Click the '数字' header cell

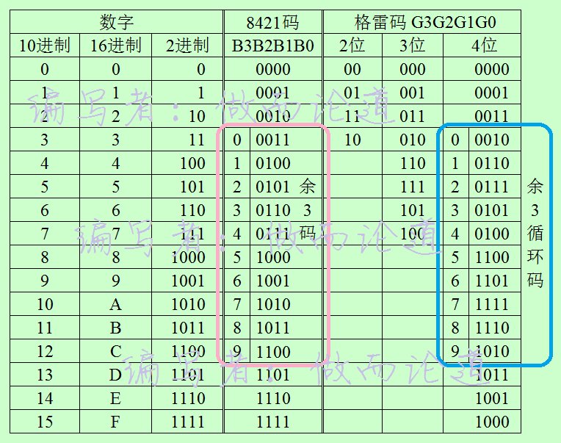pyautogui.click(x=116, y=22)
